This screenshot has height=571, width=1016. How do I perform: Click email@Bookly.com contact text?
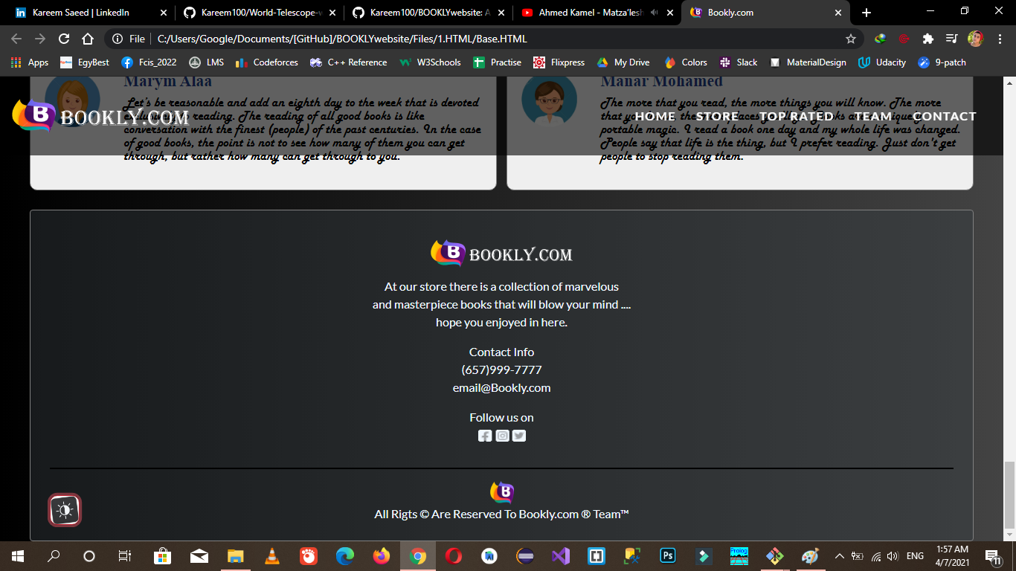click(501, 387)
